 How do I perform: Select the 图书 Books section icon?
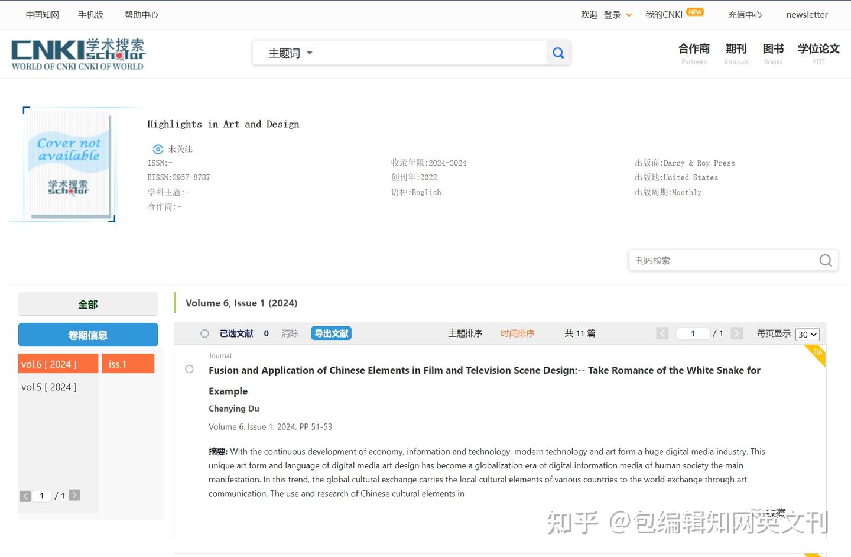(x=773, y=53)
